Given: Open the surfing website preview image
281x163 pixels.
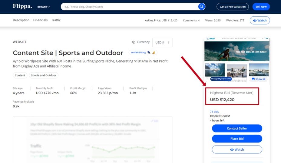Looking at the screenshot, I should point(236,51).
